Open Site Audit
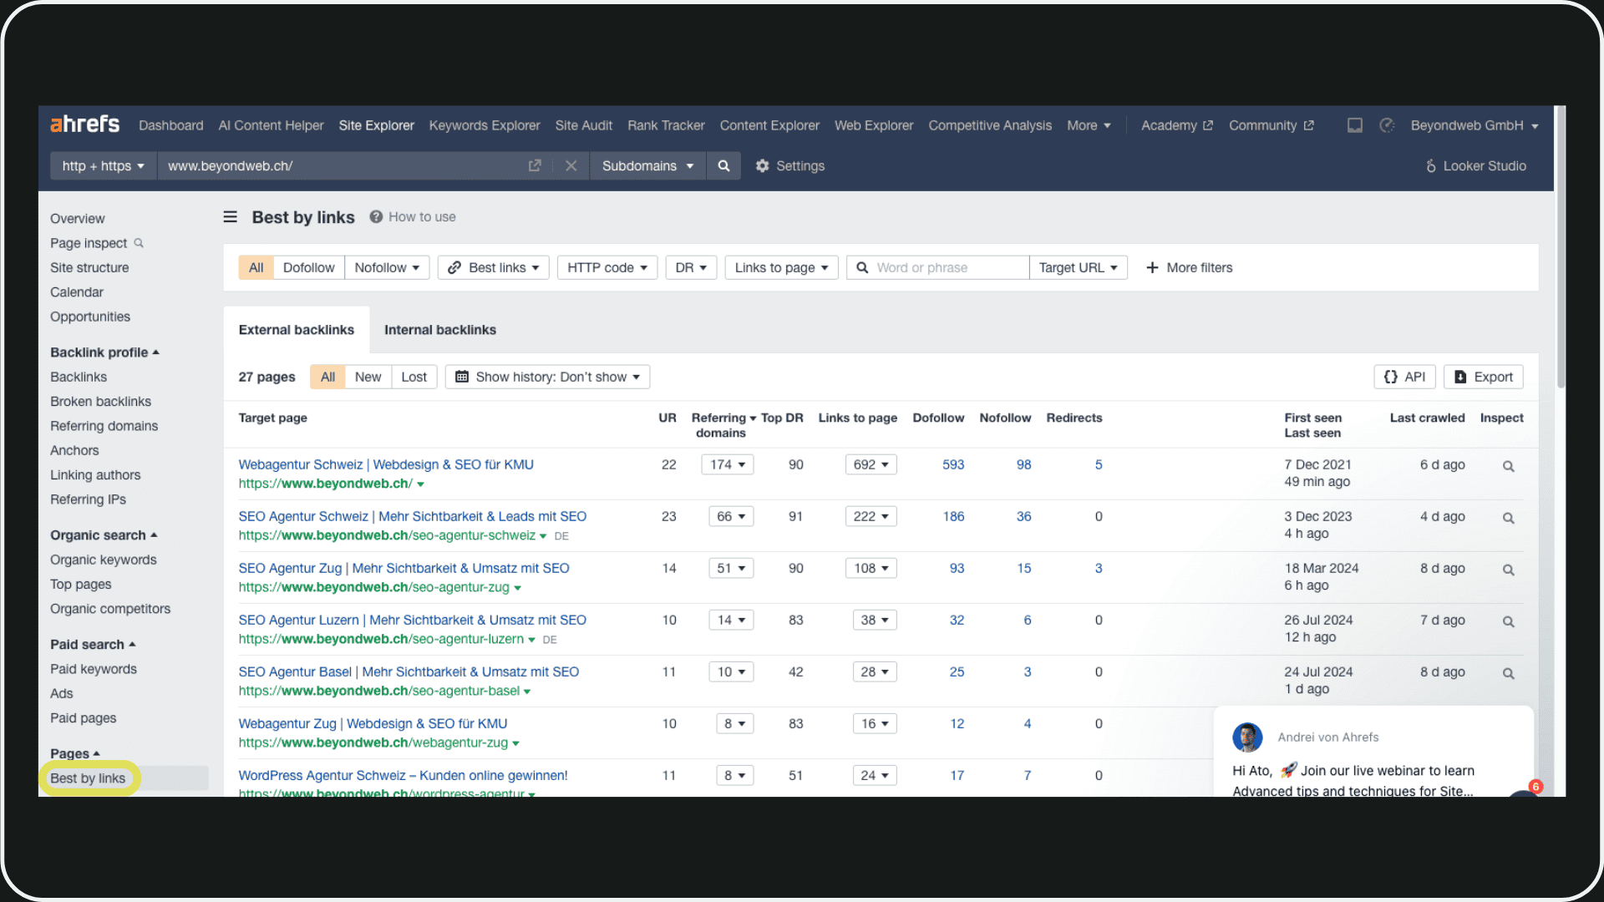Image resolution: width=1604 pixels, height=902 pixels. click(584, 125)
